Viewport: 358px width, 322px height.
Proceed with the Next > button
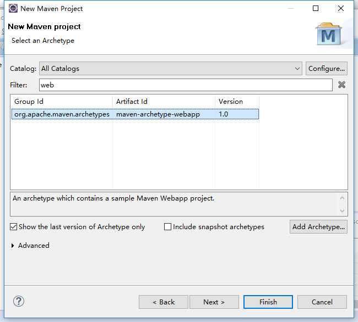pyautogui.click(x=214, y=302)
